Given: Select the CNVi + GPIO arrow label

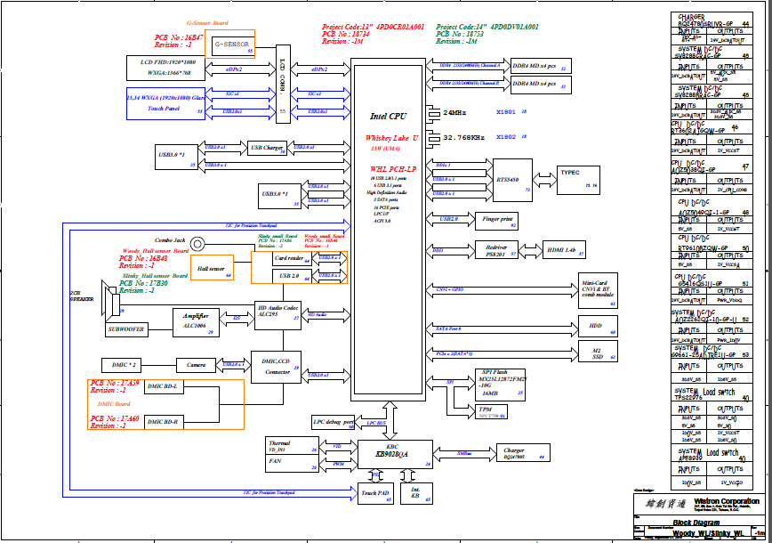Looking at the screenshot, I should [x=449, y=289].
